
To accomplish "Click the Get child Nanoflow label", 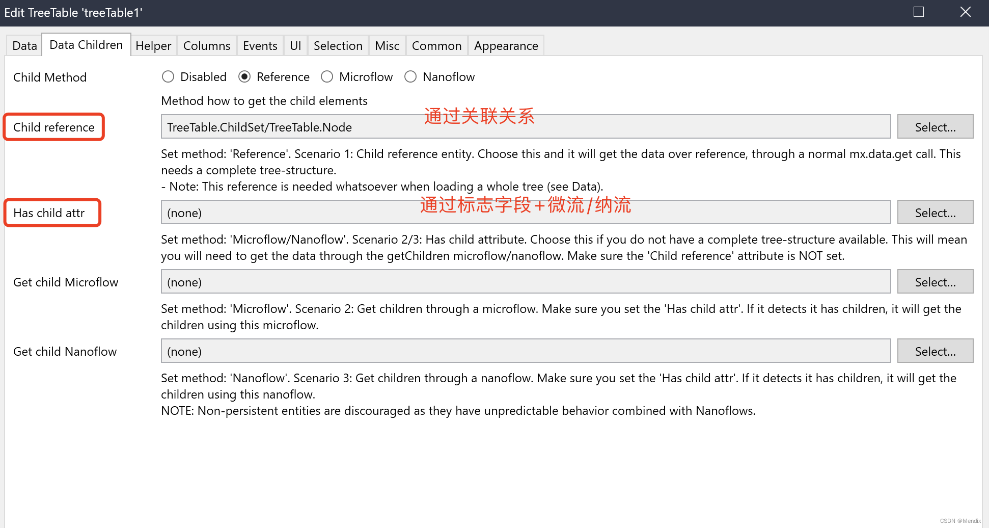I will pyautogui.click(x=65, y=352).
